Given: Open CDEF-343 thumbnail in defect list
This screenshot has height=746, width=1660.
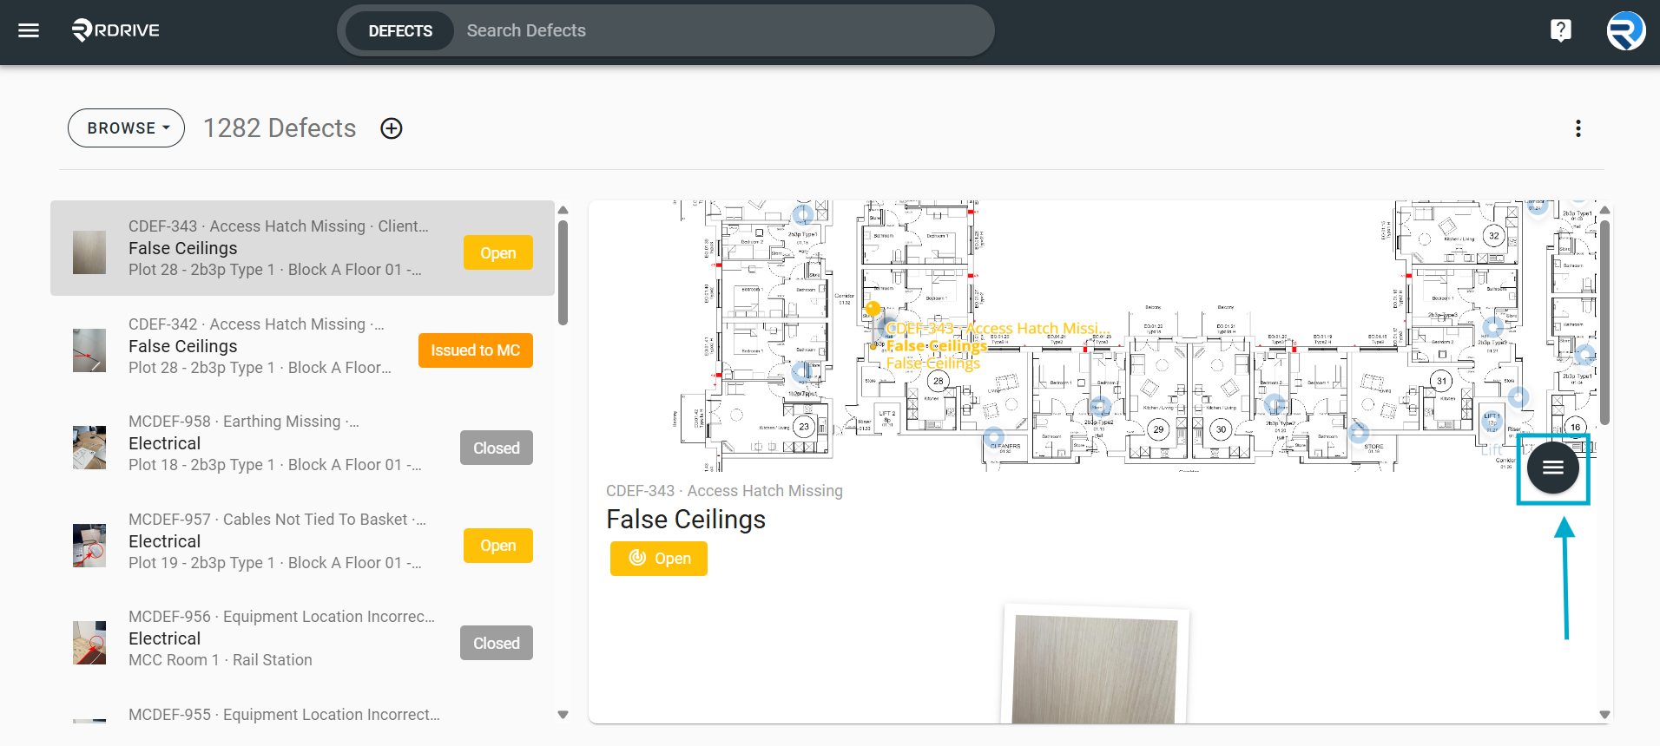Looking at the screenshot, I should 89,252.
